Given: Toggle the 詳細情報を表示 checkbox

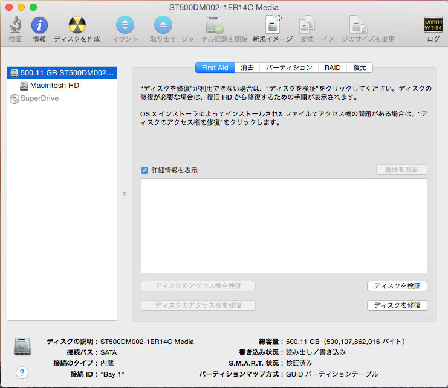Looking at the screenshot, I should (144, 170).
